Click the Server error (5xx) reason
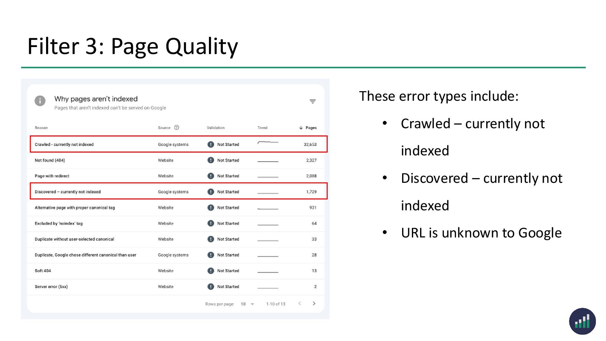This screenshot has height=341, width=606. click(51, 286)
